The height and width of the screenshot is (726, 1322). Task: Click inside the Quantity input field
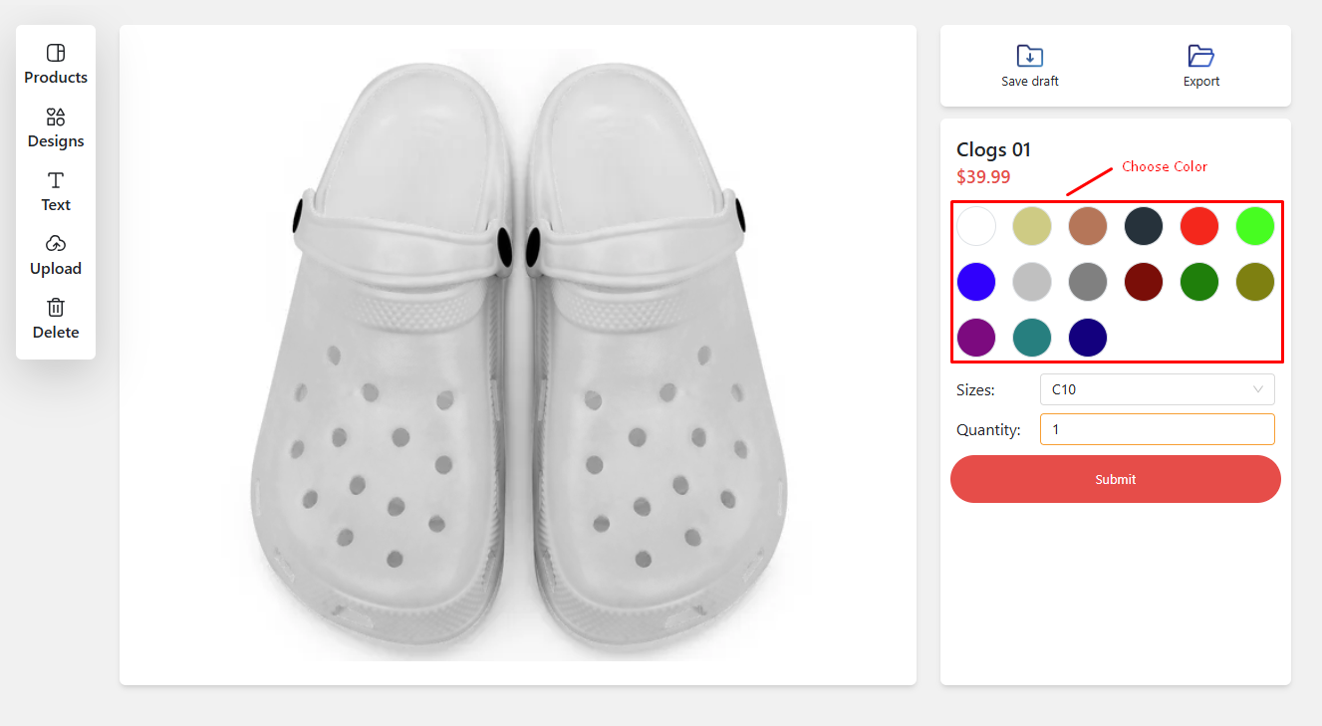(1157, 429)
